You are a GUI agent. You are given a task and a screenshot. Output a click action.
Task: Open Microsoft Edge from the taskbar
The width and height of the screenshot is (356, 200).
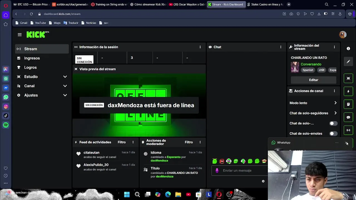[x=168, y=194]
